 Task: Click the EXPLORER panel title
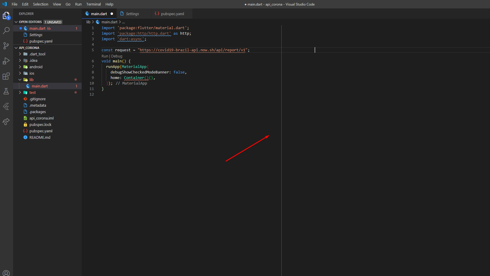coord(26,14)
